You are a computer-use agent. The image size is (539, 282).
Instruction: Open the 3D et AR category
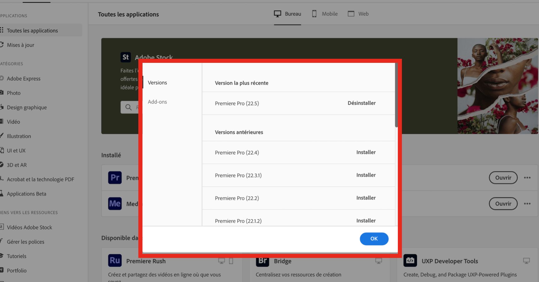[x=17, y=165]
